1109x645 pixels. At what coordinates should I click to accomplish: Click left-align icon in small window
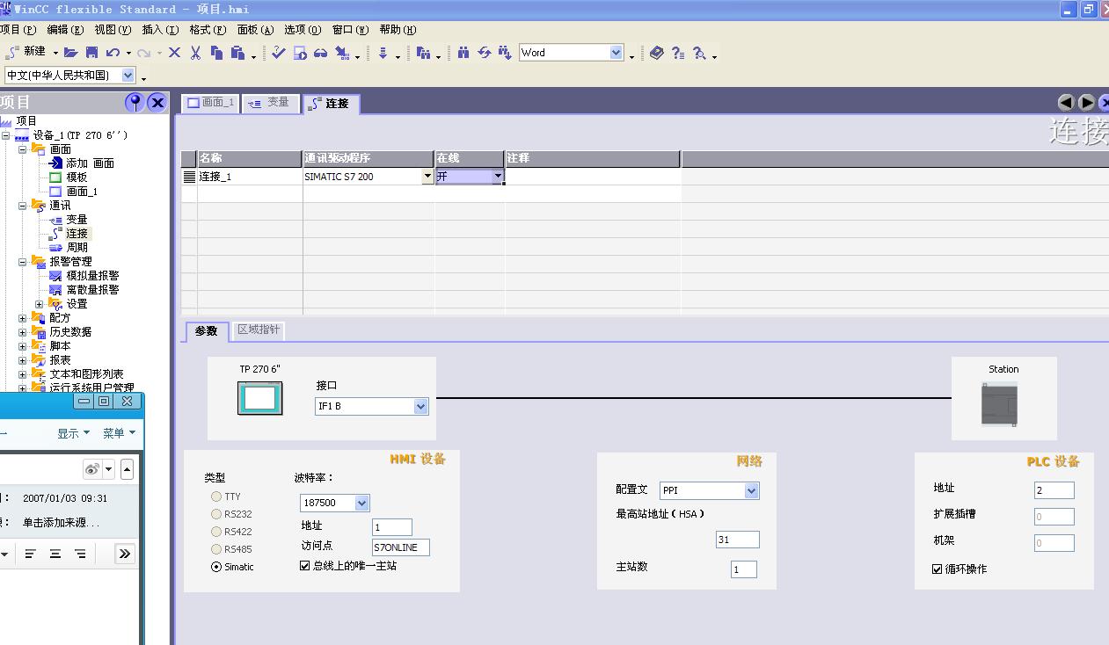pyautogui.click(x=30, y=554)
